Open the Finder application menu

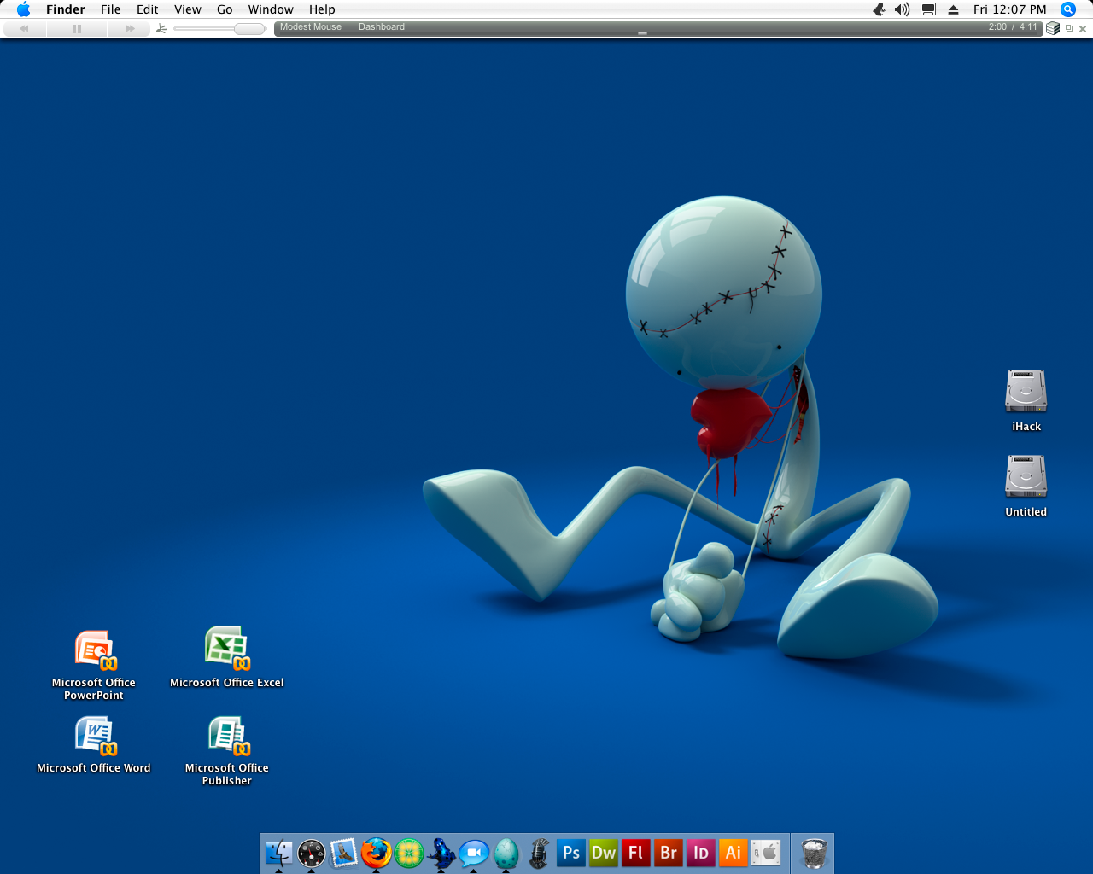coord(66,9)
